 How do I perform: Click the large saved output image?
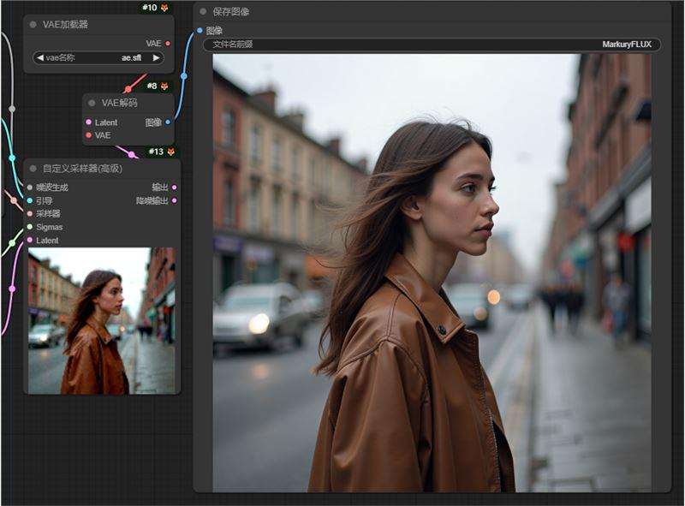pos(432,272)
